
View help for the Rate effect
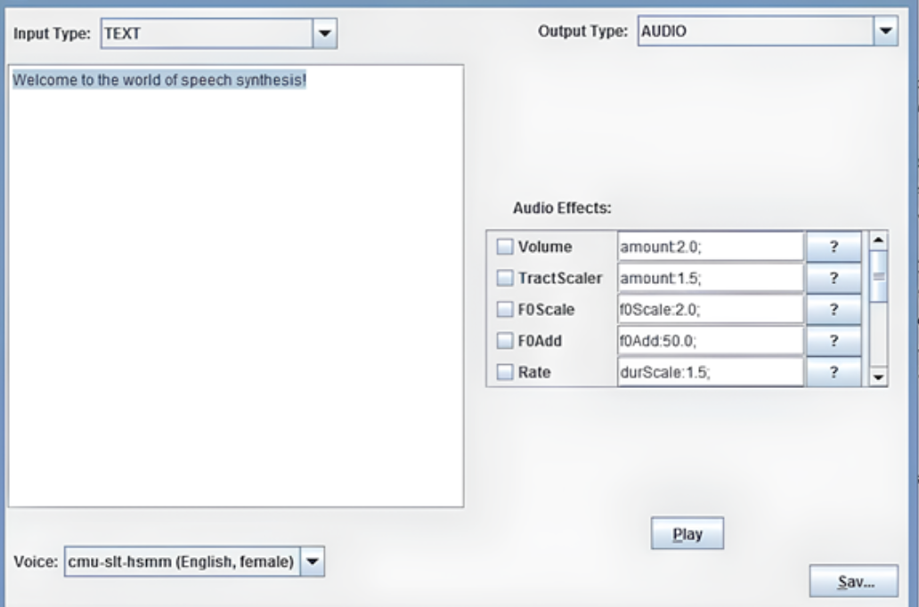point(834,372)
